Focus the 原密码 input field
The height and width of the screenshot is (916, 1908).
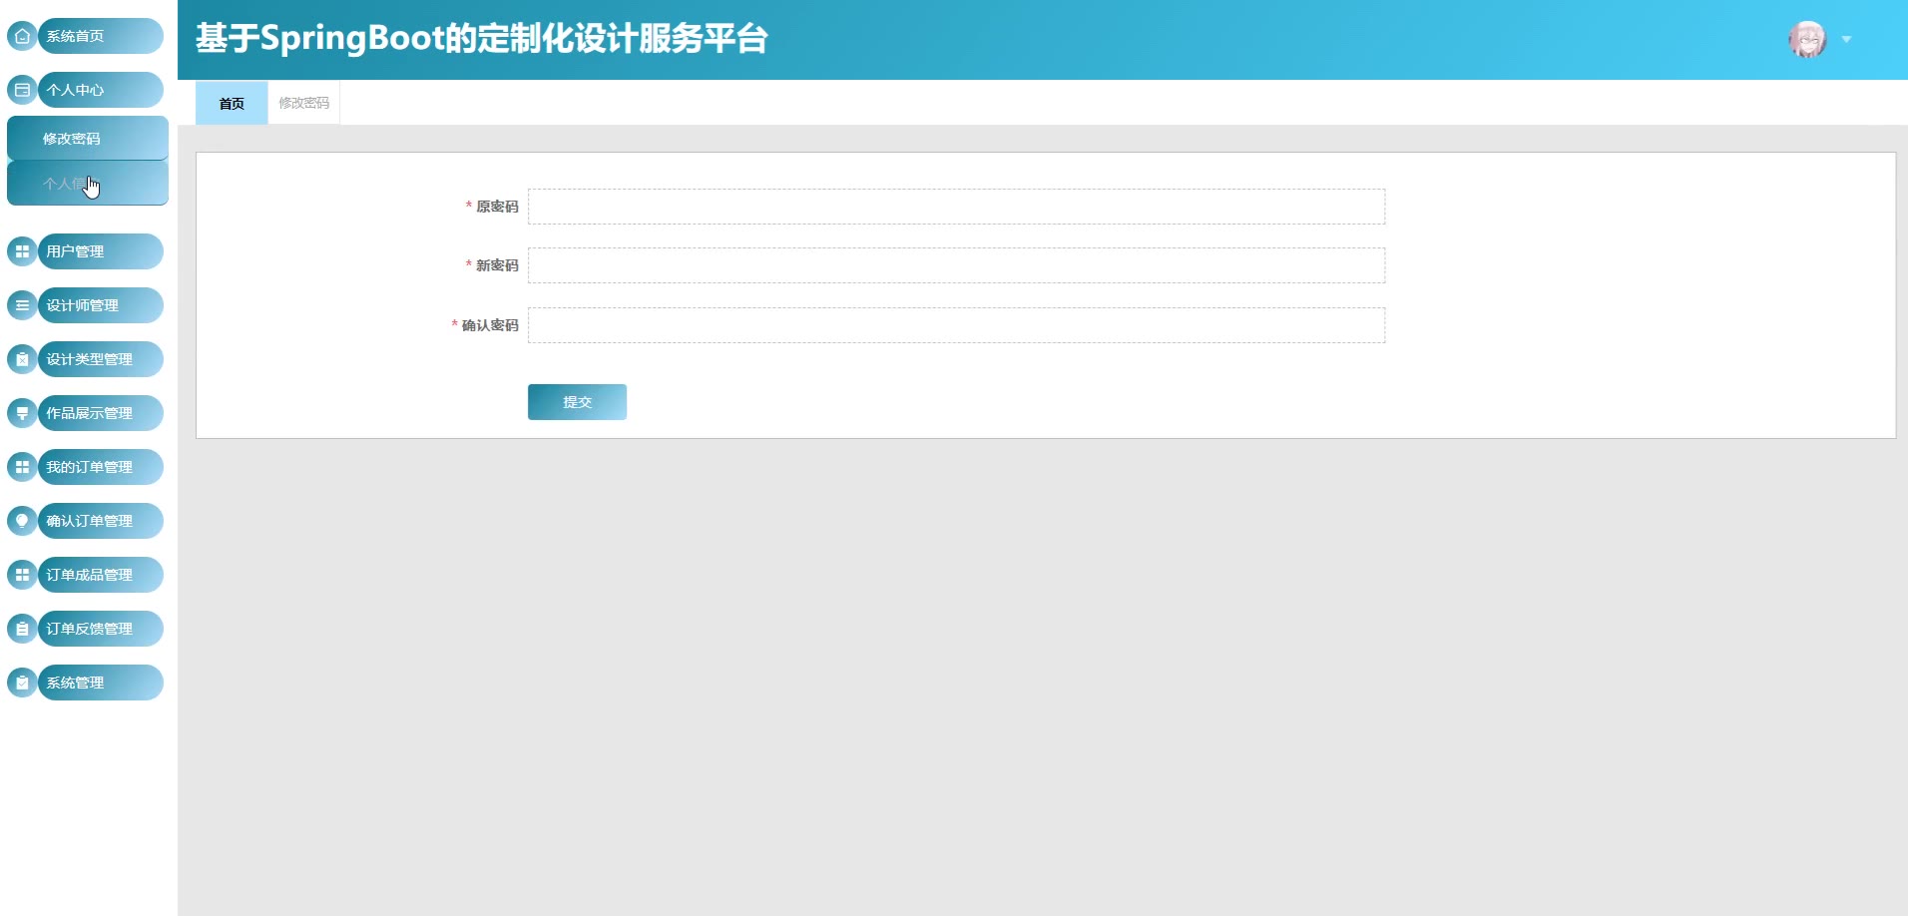(x=956, y=207)
